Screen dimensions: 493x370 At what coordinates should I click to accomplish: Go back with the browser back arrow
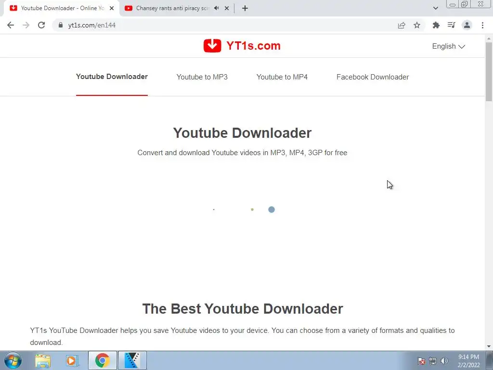pyautogui.click(x=11, y=25)
